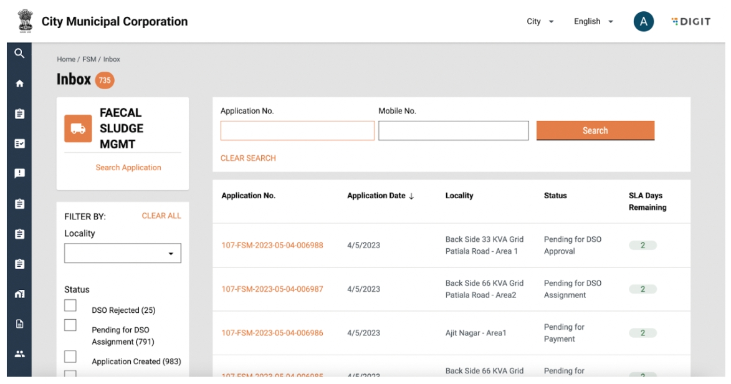Go to Home via sidebar house icon
Screen dimensions: 731x384
(19, 84)
